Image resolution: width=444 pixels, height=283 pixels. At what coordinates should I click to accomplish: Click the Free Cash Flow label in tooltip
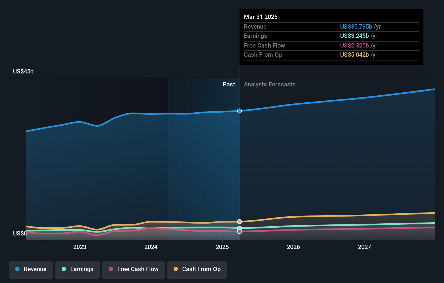click(x=264, y=46)
